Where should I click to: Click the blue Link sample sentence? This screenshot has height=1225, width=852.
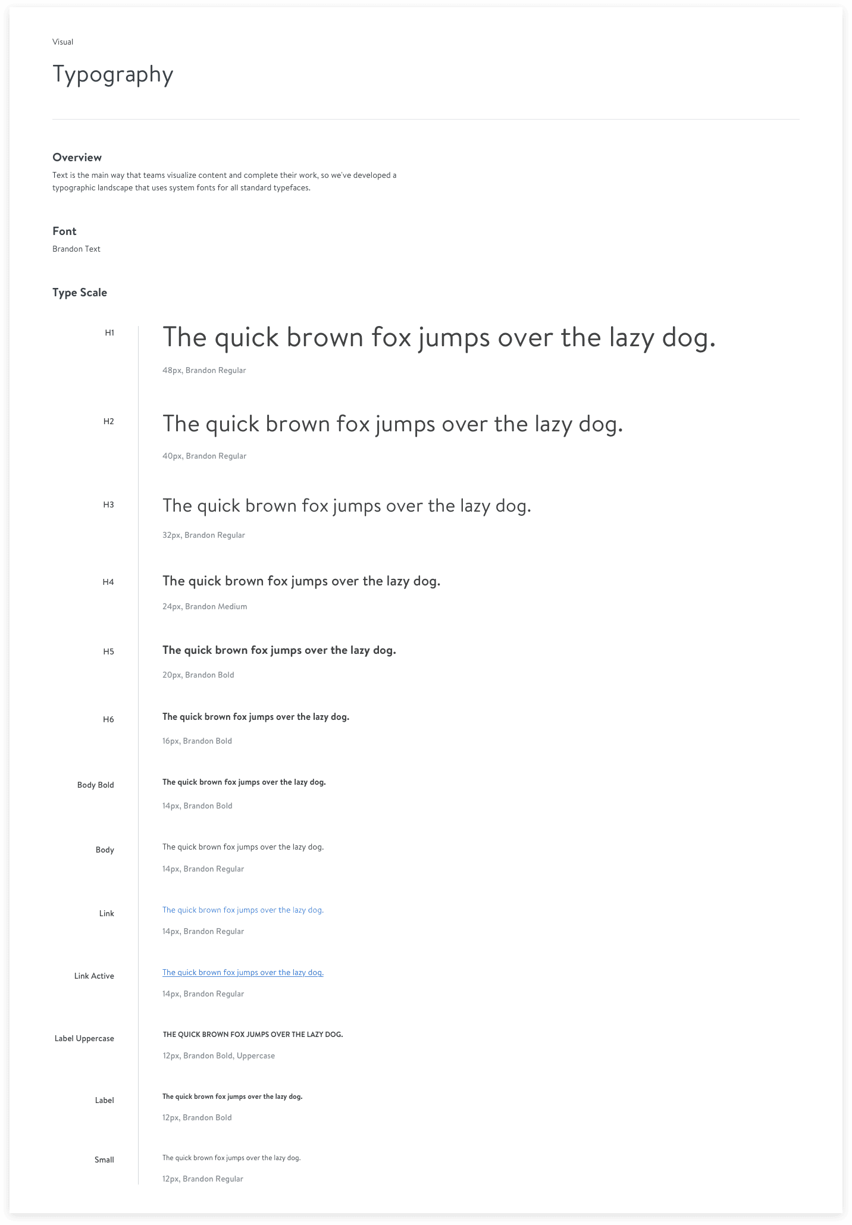coord(243,910)
